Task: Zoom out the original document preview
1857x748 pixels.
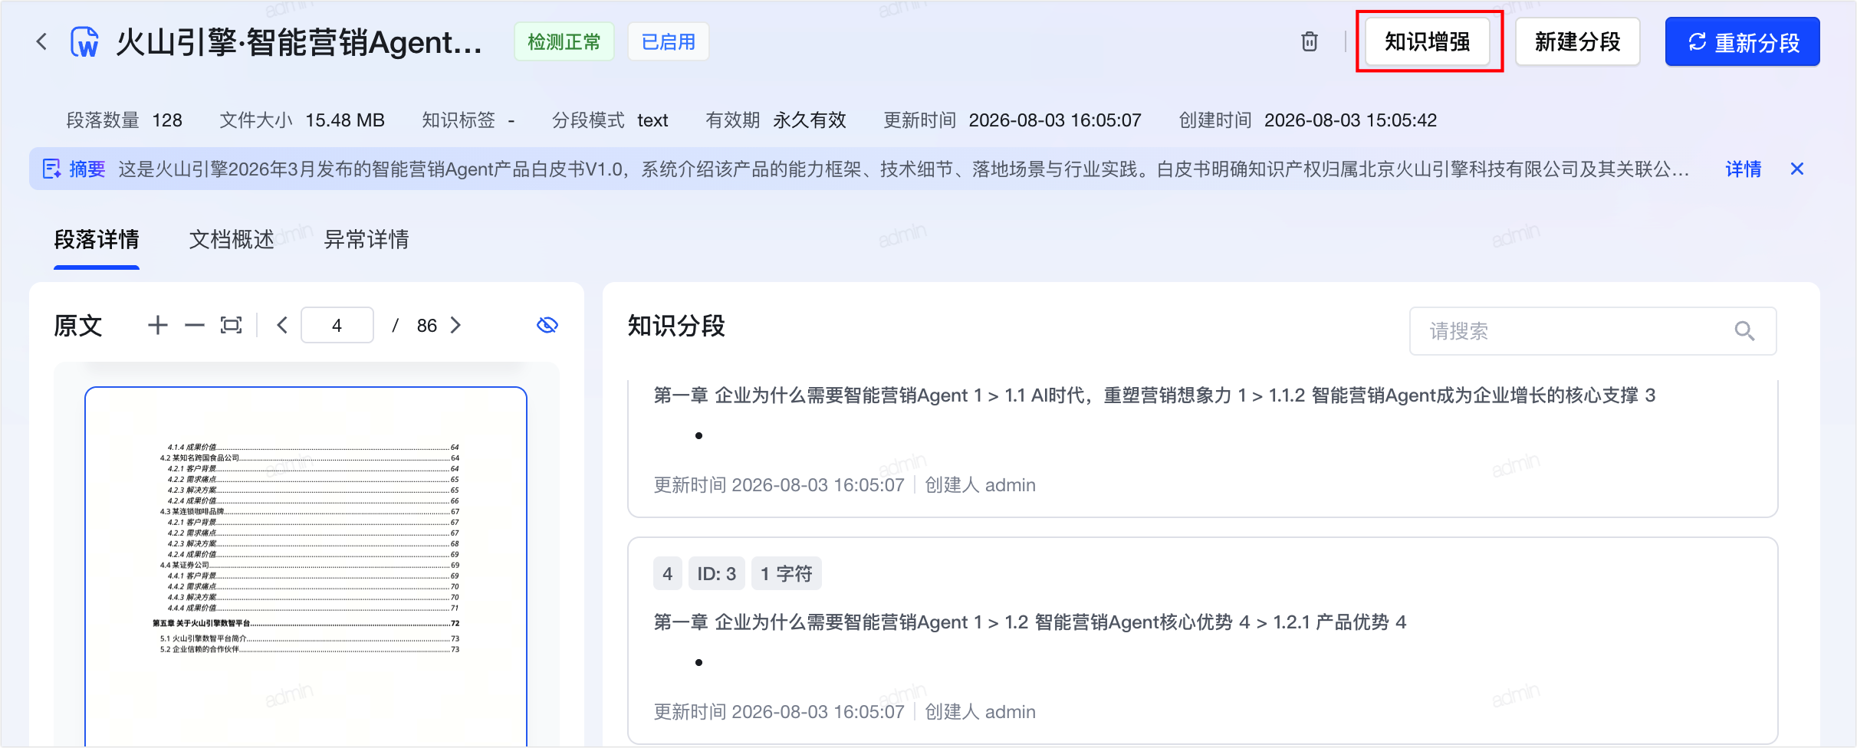Action: [x=195, y=325]
